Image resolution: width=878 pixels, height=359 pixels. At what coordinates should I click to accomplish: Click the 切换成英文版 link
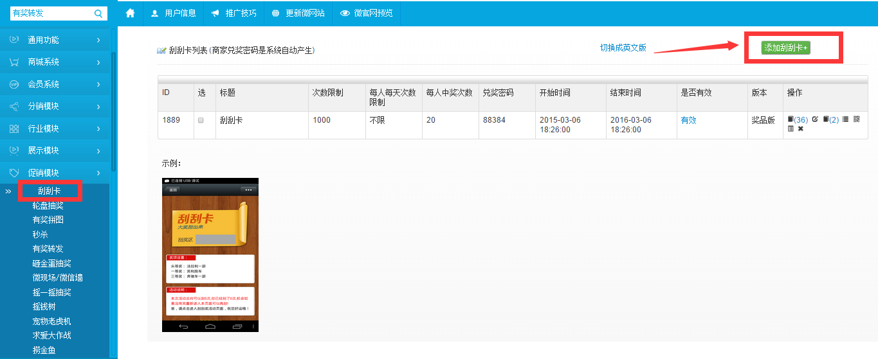coord(623,48)
